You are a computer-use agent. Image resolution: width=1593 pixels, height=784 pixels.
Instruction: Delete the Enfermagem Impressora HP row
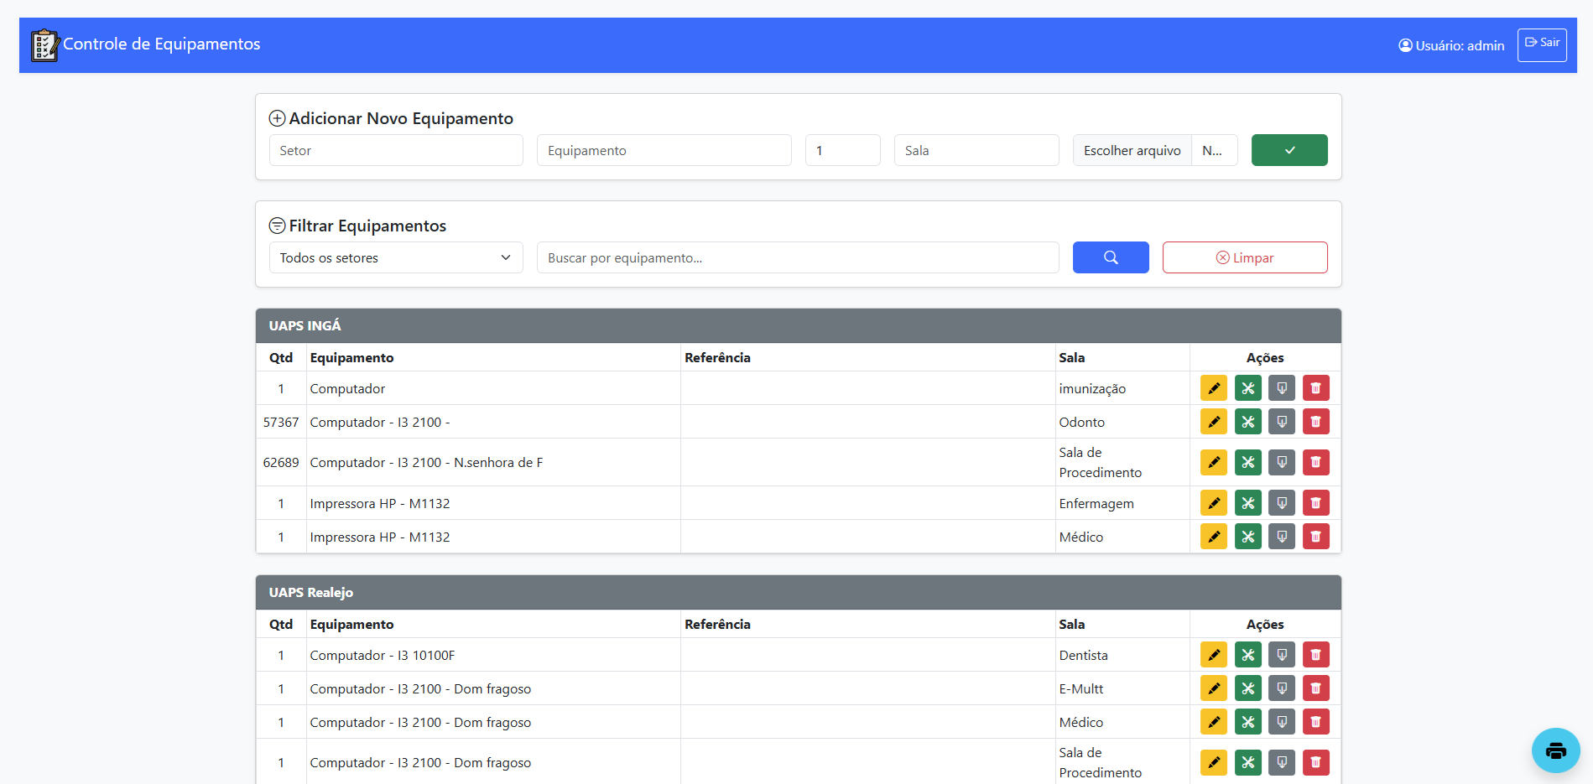1315,503
